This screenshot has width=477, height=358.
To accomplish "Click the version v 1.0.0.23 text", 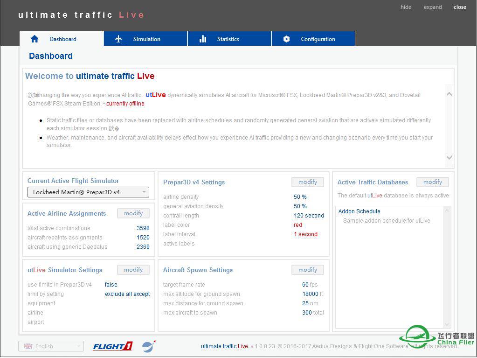I will pos(263,346).
